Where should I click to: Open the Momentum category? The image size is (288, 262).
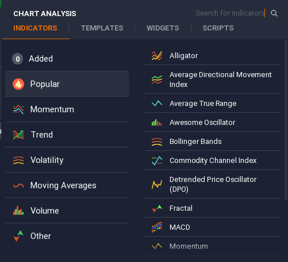[x=67, y=109]
